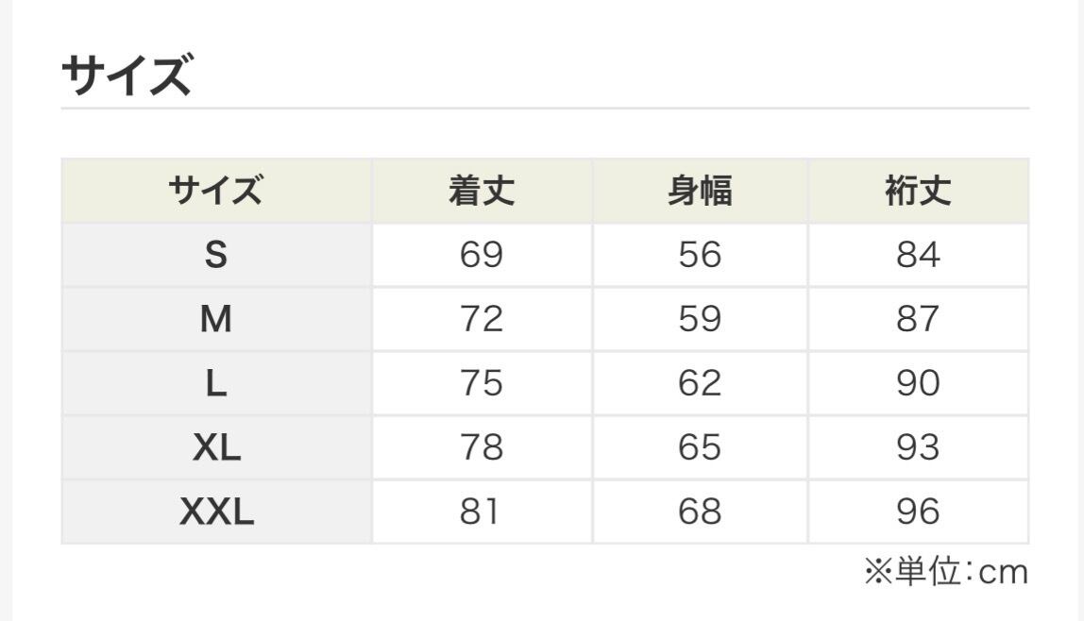Click the ※単位:cm unit note

(945, 572)
